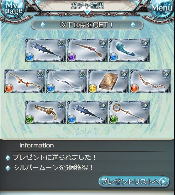Select the fire-element bow in left column
The image size is (175, 195).
tap(25, 81)
